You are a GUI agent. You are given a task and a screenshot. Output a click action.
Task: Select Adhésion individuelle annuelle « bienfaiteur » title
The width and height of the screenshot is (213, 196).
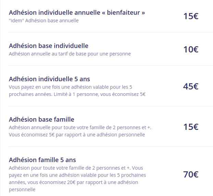77,13
